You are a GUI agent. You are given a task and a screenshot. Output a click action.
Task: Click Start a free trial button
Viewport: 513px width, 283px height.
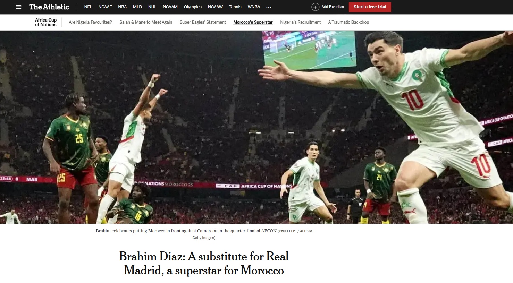click(x=370, y=7)
